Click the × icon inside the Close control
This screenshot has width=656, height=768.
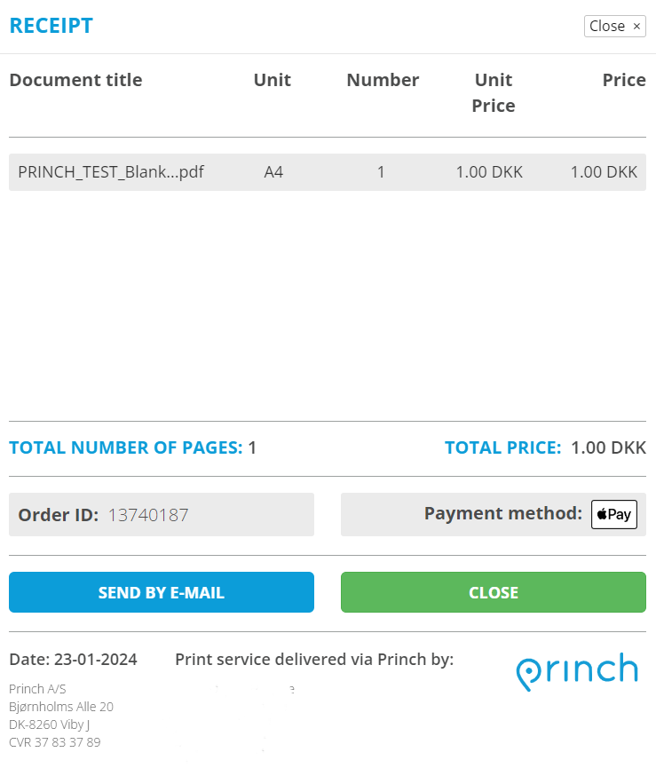[636, 26]
